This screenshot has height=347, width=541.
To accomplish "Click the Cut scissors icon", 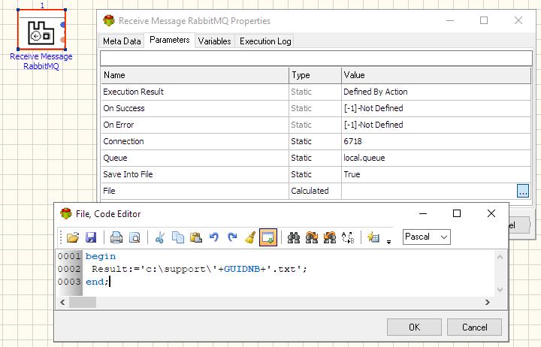I will [x=160, y=237].
